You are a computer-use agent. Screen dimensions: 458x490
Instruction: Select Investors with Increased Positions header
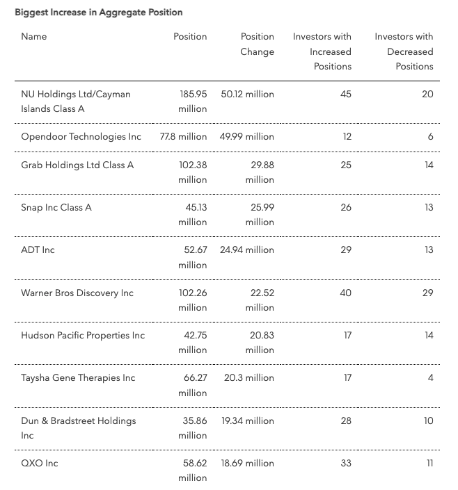point(322,51)
